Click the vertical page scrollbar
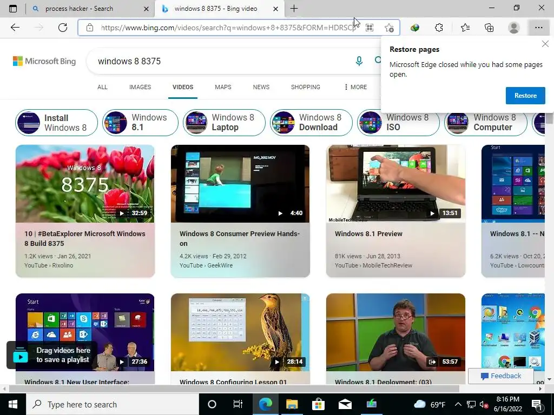The width and height of the screenshot is (554, 415). 550,118
